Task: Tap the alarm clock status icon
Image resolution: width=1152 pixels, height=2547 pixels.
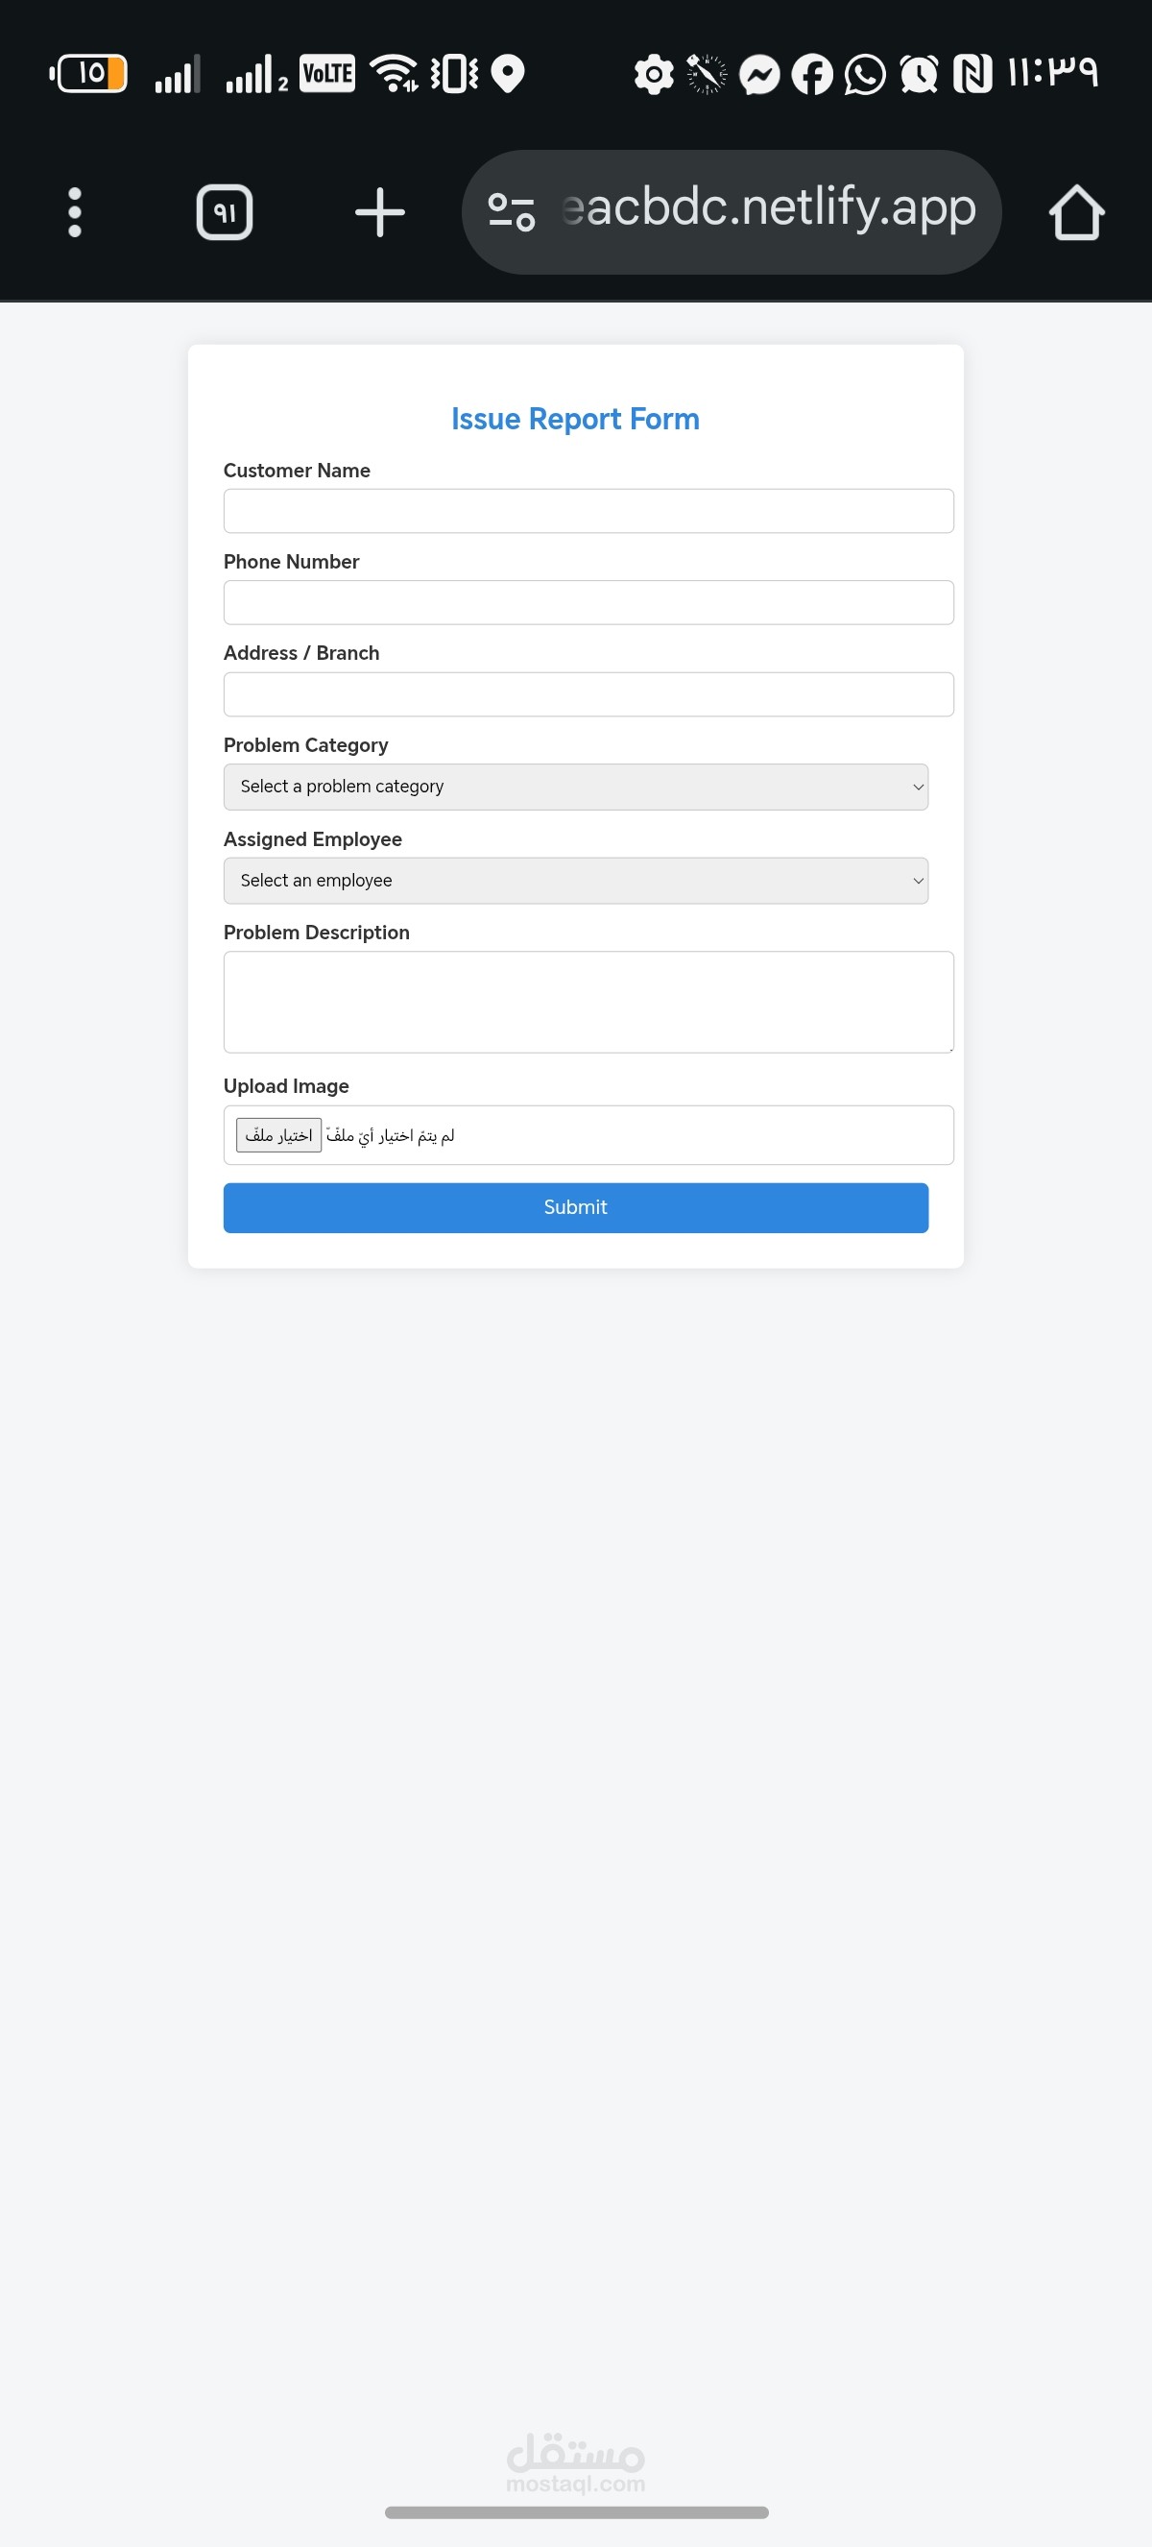Action: click(919, 74)
